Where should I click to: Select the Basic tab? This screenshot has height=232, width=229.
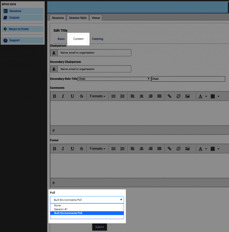click(61, 39)
